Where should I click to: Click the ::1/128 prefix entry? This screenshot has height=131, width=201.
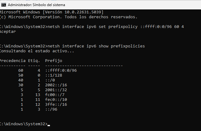54,75
